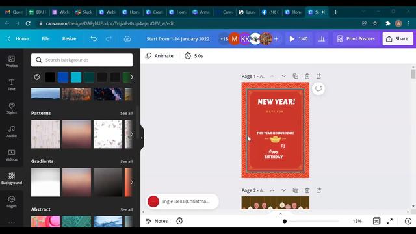This screenshot has height=234, width=416.
Task: Select the cyan color swatch
Action: click(76, 77)
